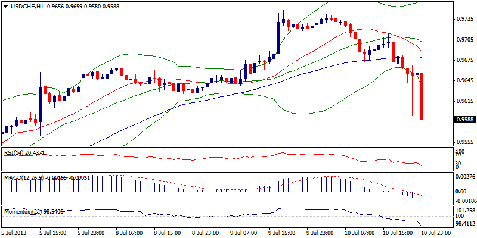The height and width of the screenshot is (238, 477).
Task: Select the current price tag 0.9588
Action: click(x=465, y=120)
